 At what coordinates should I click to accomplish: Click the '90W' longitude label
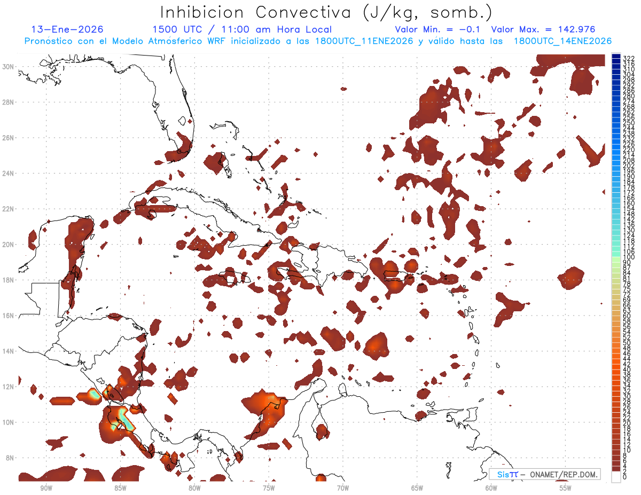tap(46, 488)
